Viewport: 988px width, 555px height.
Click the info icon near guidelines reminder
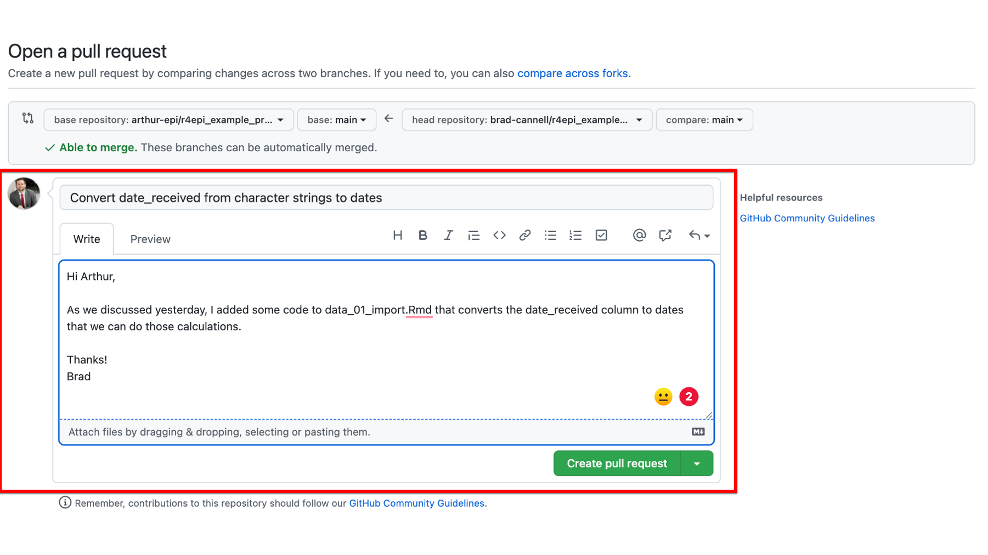click(x=65, y=502)
